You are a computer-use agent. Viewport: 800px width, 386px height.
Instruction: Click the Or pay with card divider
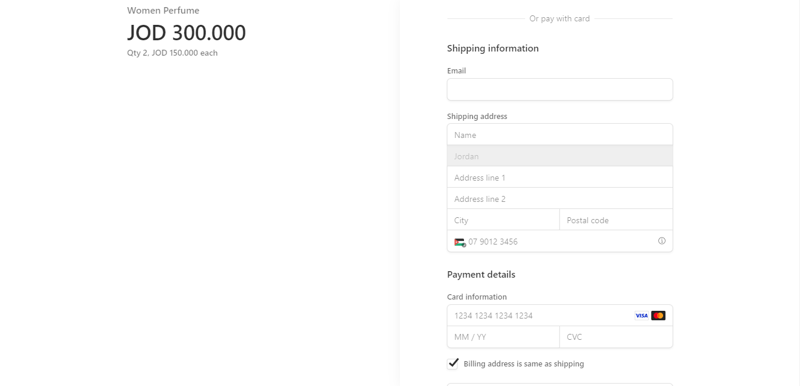coord(559,18)
